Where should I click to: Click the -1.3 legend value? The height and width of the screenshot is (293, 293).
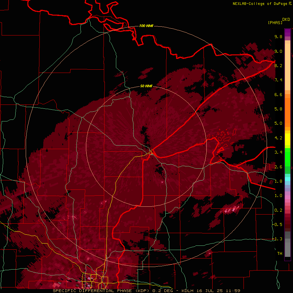tap(277, 239)
